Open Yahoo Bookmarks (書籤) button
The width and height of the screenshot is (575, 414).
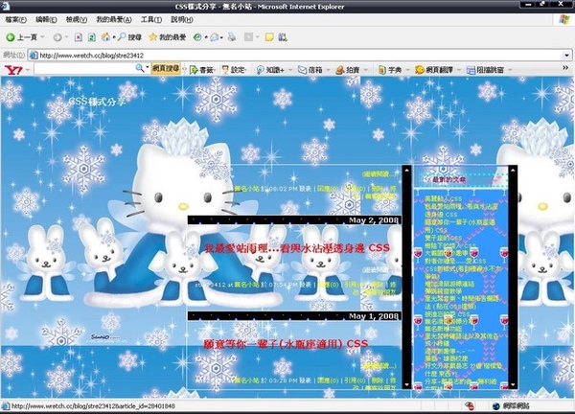(201, 69)
